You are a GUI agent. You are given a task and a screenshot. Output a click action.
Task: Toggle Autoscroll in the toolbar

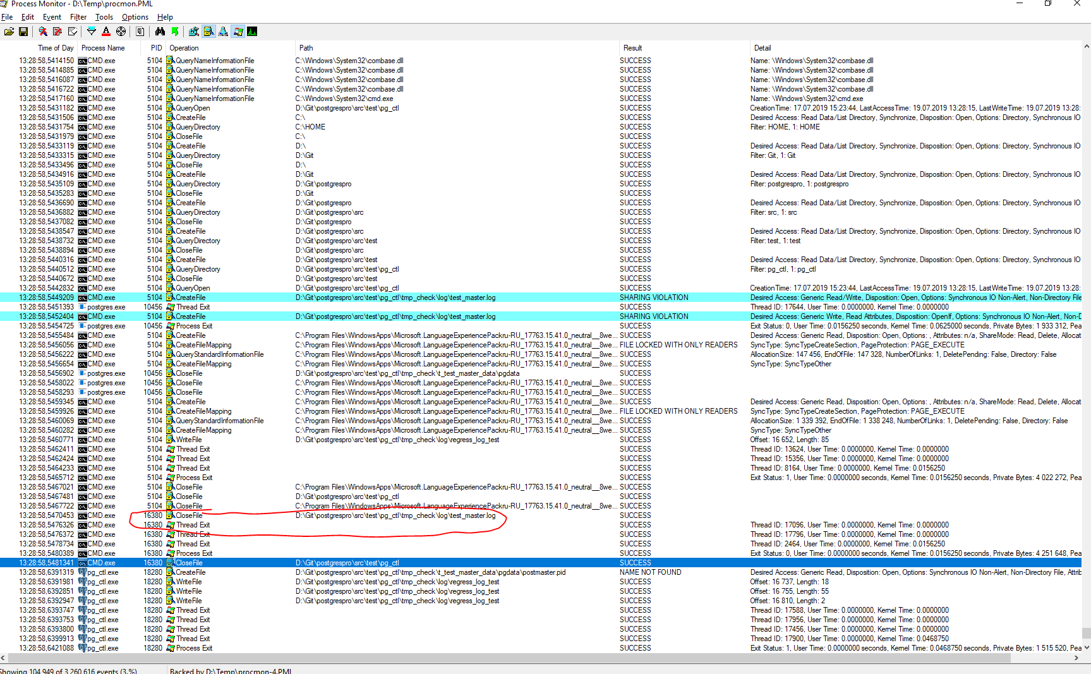click(x=57, y=32)
